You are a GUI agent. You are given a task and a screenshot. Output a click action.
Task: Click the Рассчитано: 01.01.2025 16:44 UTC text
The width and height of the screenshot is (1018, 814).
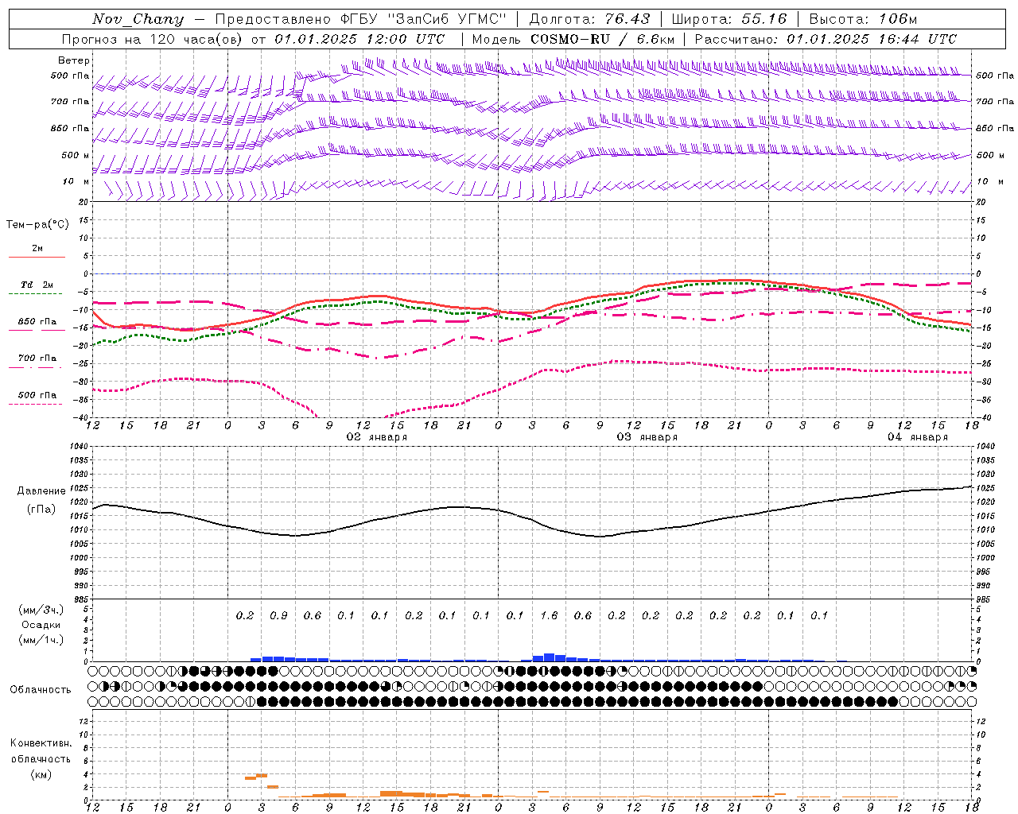826,39
